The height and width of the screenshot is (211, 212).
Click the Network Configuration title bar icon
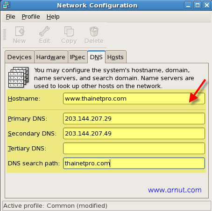7,5
